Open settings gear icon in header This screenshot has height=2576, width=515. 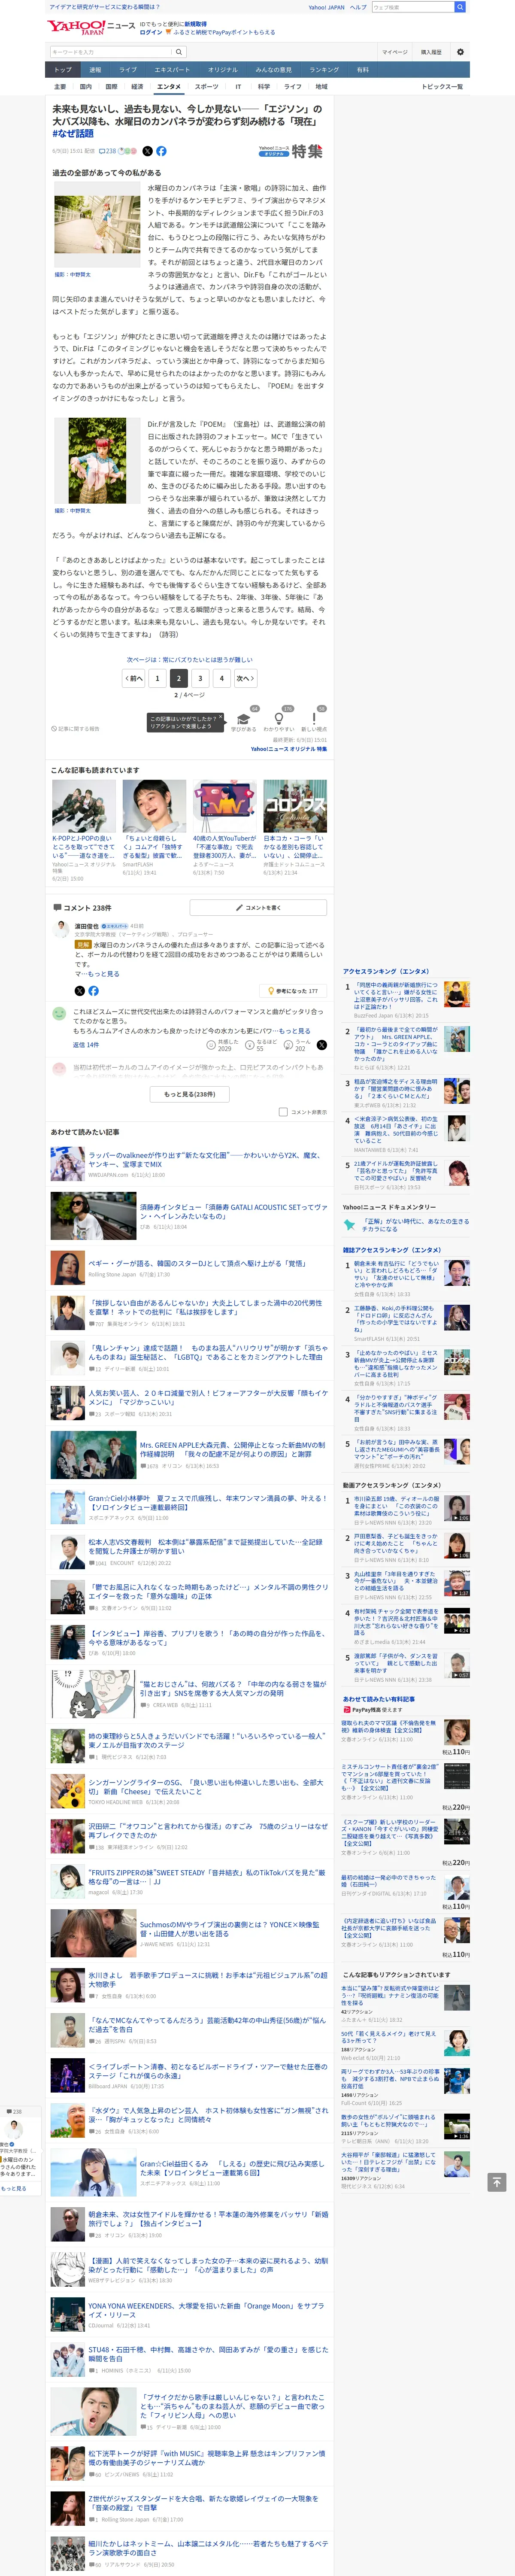pos(460,52)
